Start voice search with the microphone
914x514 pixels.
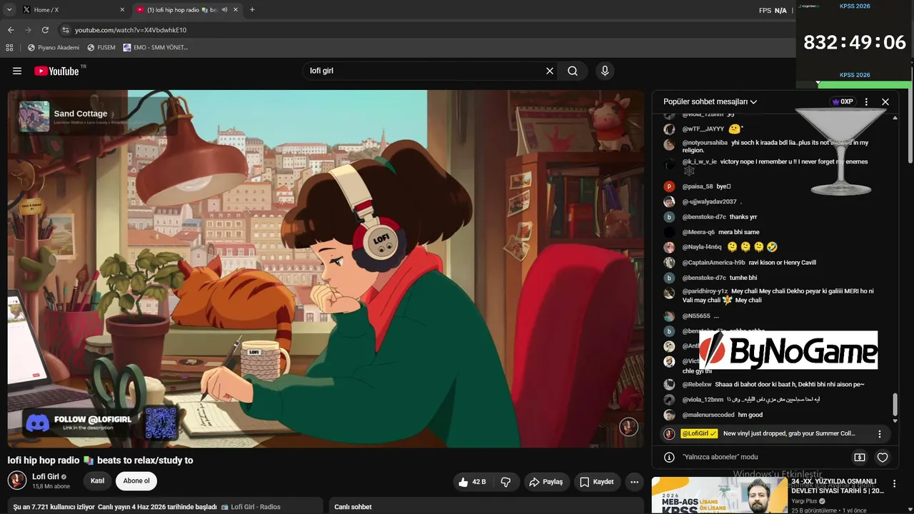coord(605,71)
